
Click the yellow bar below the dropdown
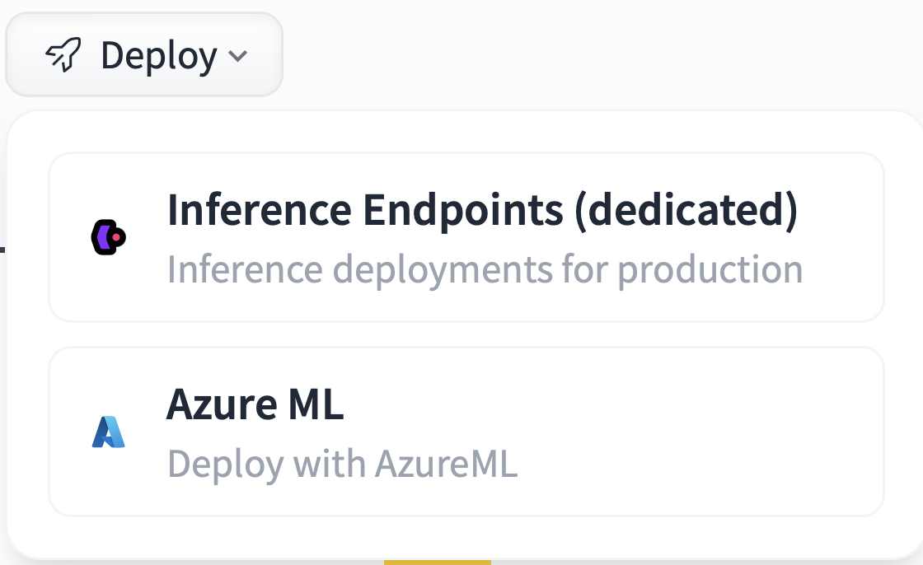[437, 563]
